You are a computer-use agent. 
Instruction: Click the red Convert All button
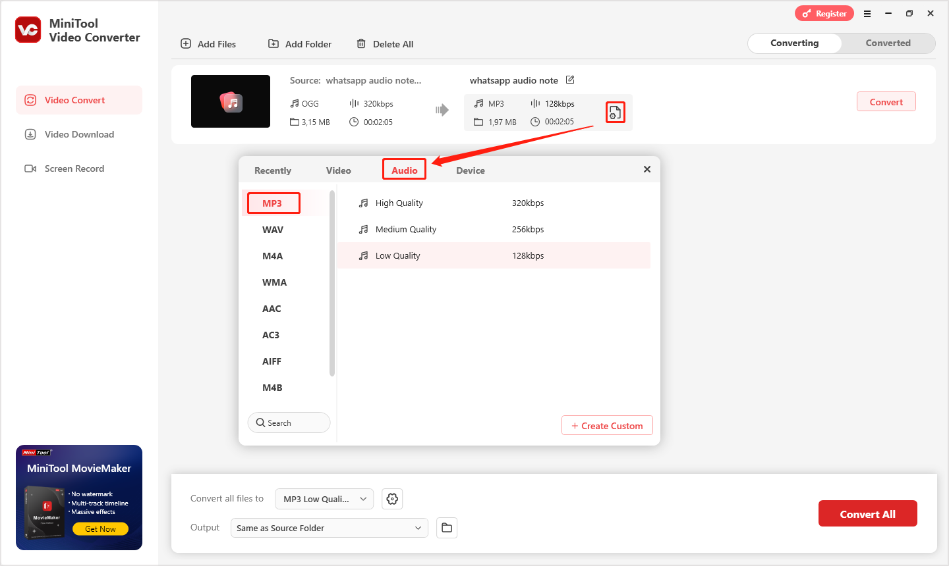pos(867,513)
